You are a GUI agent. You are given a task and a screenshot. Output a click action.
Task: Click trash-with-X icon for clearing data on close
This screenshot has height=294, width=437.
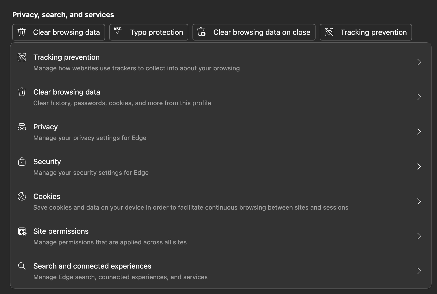tap(201, 32)
